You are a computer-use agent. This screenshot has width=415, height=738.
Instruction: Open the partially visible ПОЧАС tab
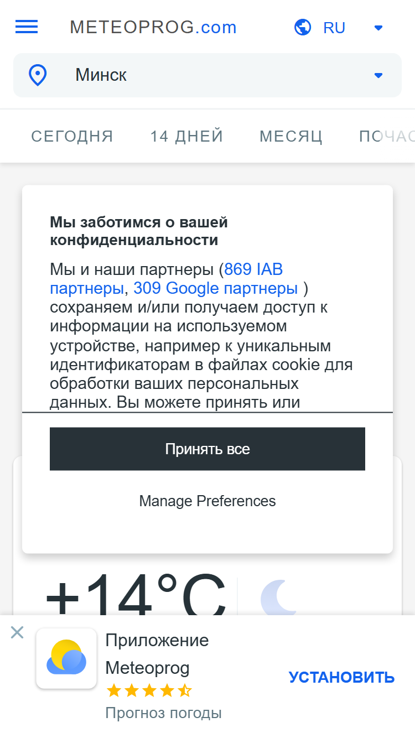(x=387, y=136)
